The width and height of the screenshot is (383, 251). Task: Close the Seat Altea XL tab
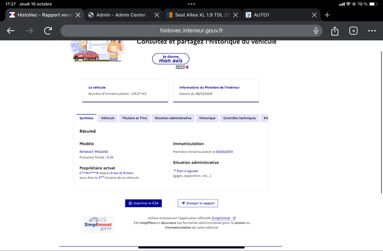tap(236, 15)
